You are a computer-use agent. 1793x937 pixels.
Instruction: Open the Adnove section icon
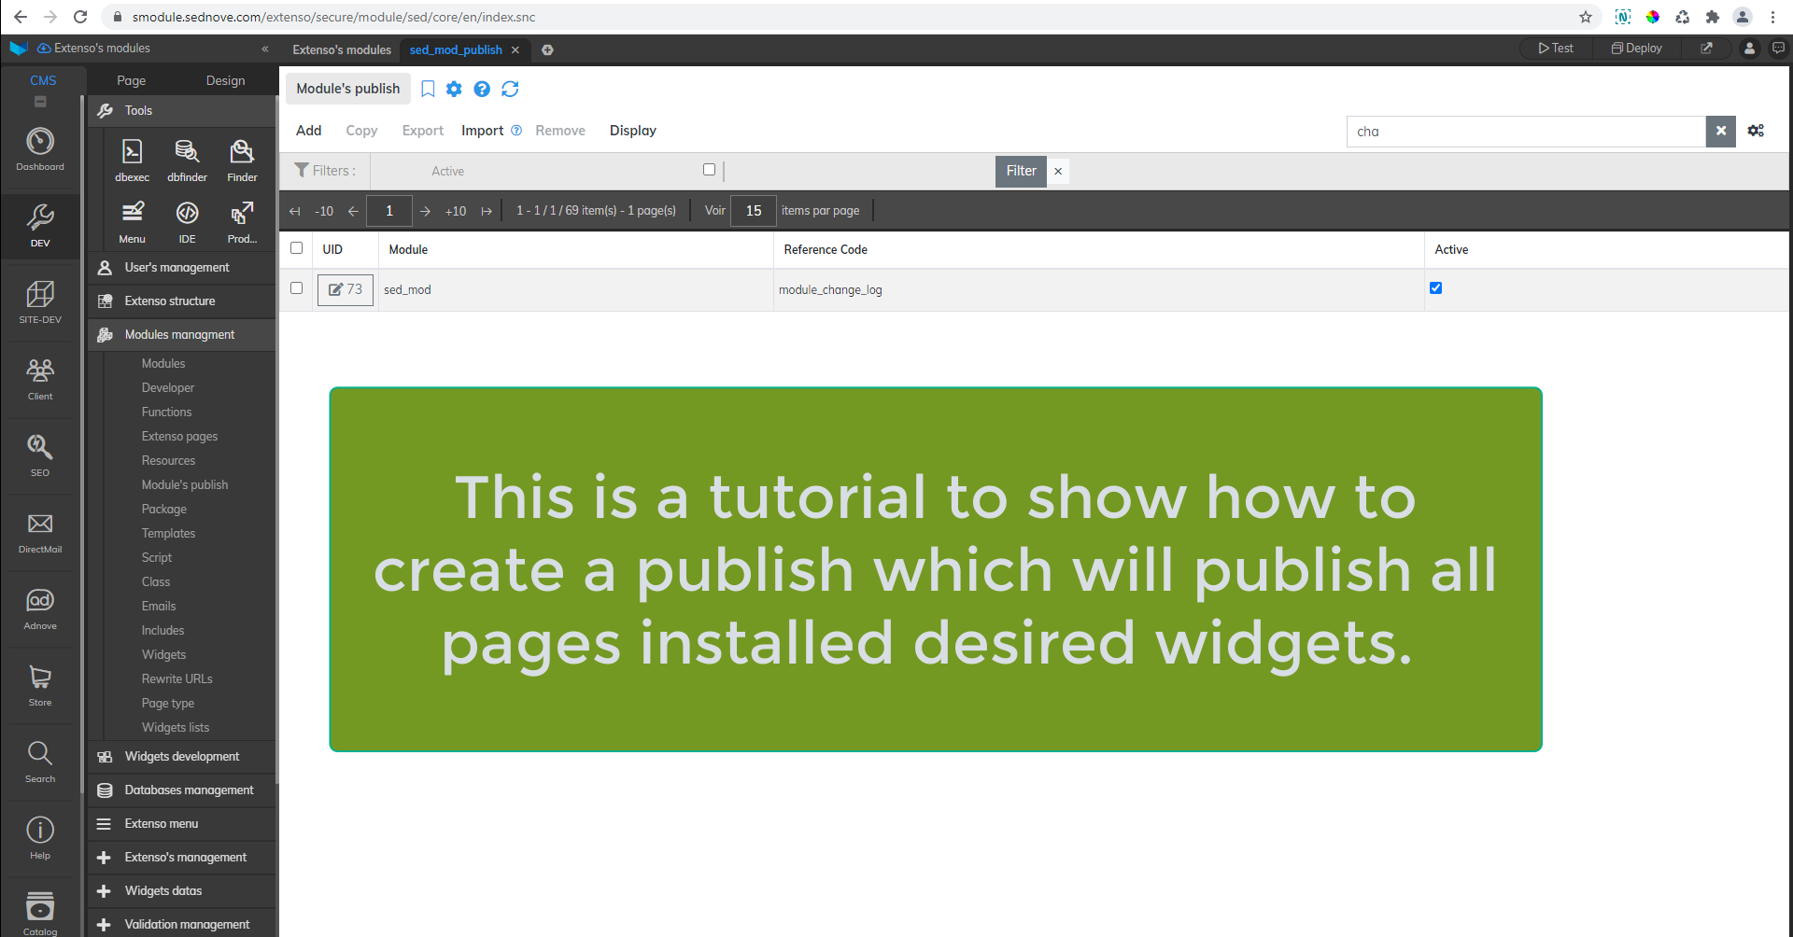[40, 608]
